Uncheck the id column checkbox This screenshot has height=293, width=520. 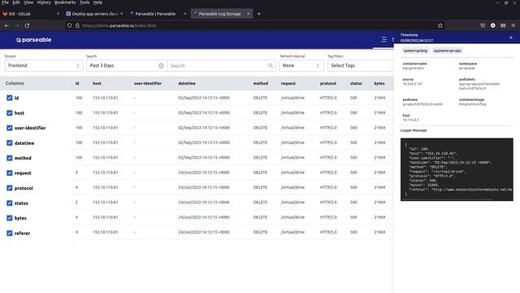(x=9, y=98)
